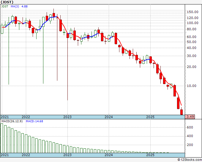The height and width of the screenshot is (162, 202).
Task: Select the MA(3) indicator label
Action: tap(15, 6)
